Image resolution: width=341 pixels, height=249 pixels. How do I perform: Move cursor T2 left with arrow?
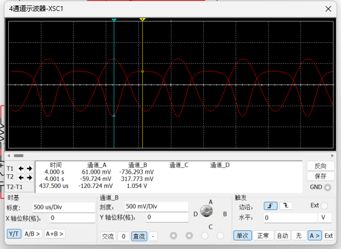(x=21, y=178)
